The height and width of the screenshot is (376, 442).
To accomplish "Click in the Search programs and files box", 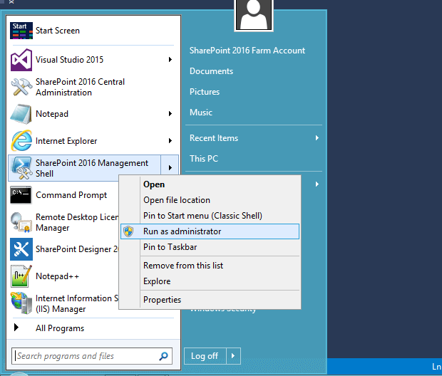I will click(92, 356).
